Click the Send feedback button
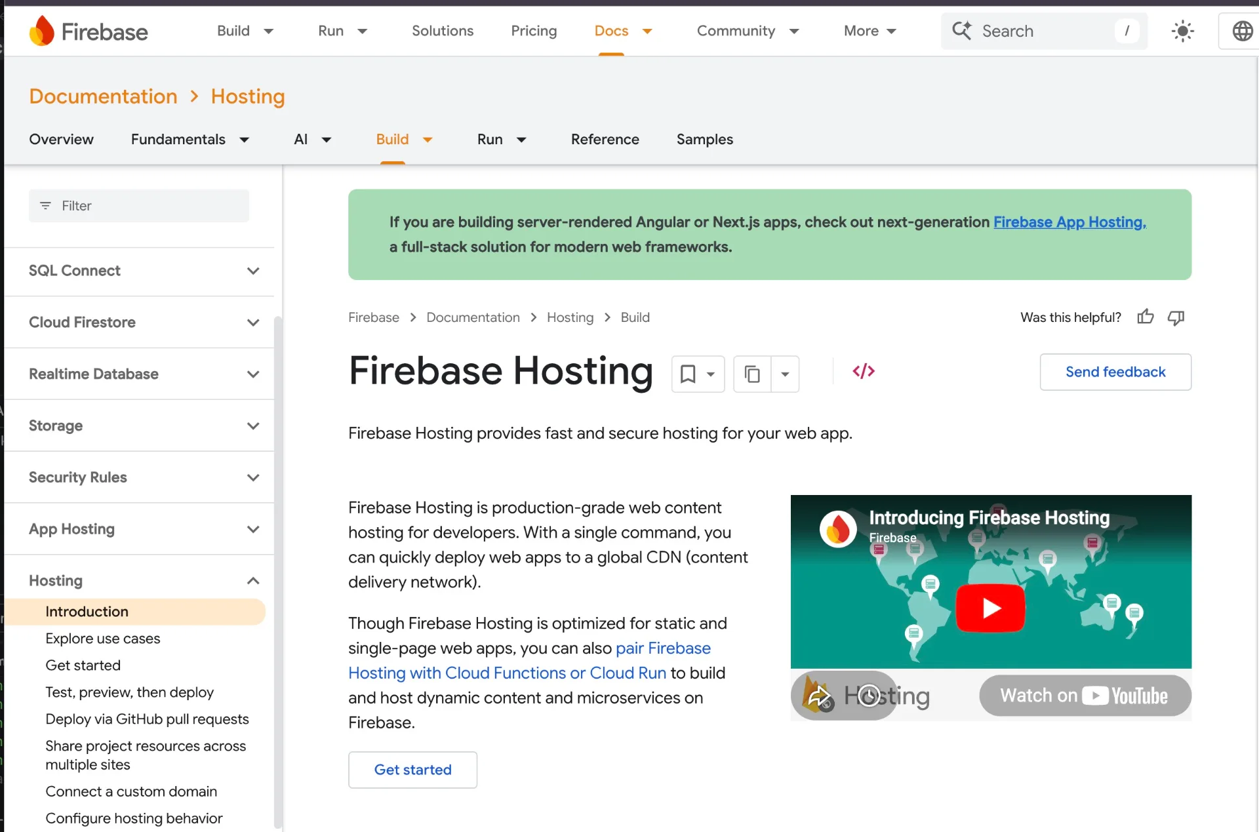Viewport: 1259px width, 832px height. 1115,372
